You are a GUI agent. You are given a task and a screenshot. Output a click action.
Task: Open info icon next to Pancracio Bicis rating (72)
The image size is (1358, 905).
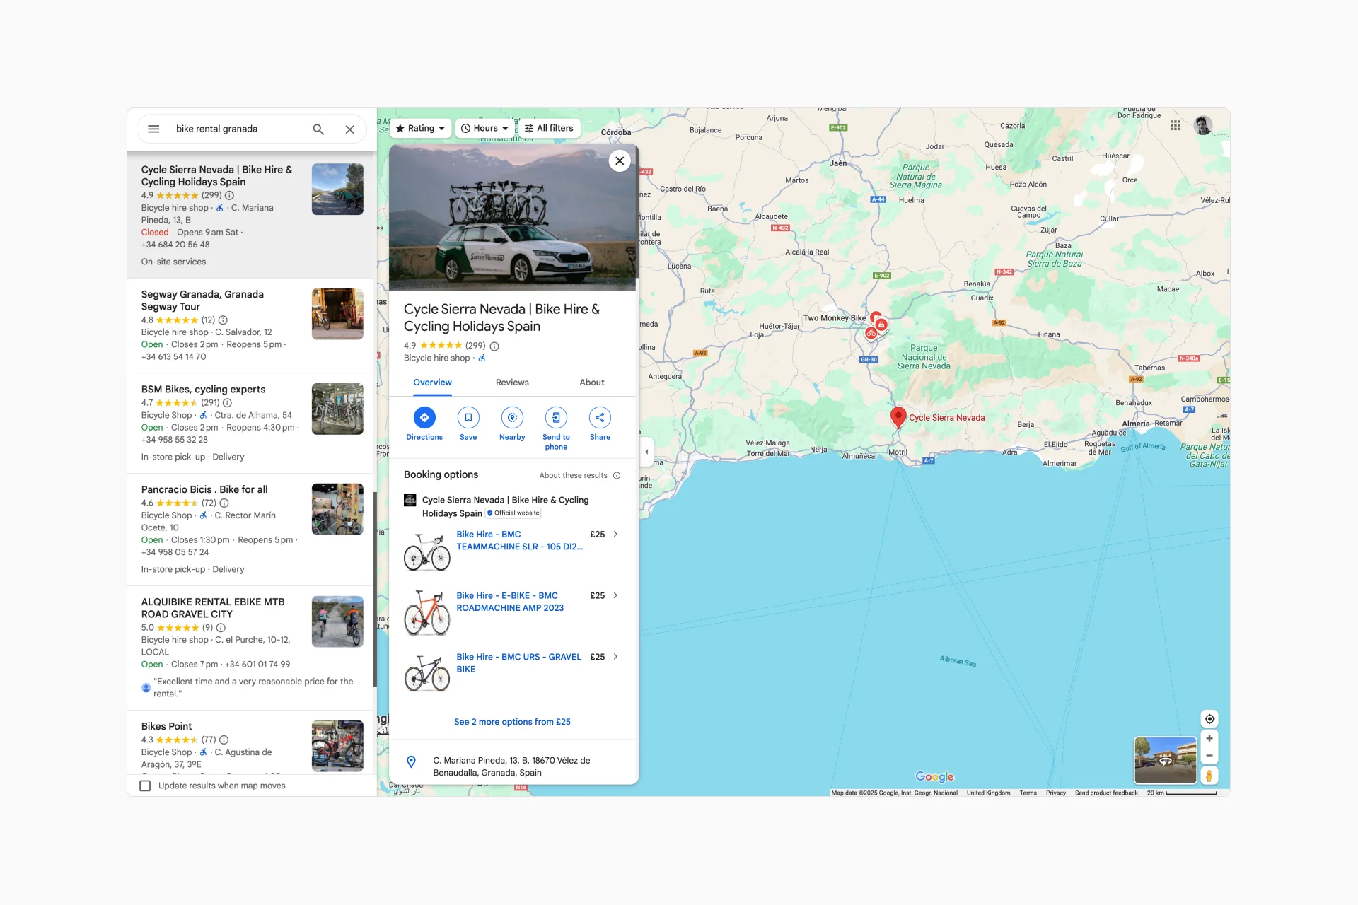coord(224,503)
